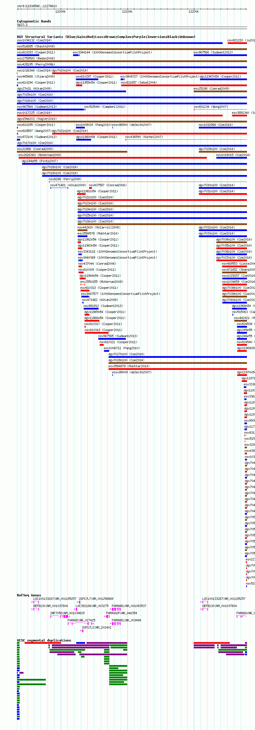255x730 pixels.
Task: Click the 12200k ruler mark
Action: [x=194, y=11]
